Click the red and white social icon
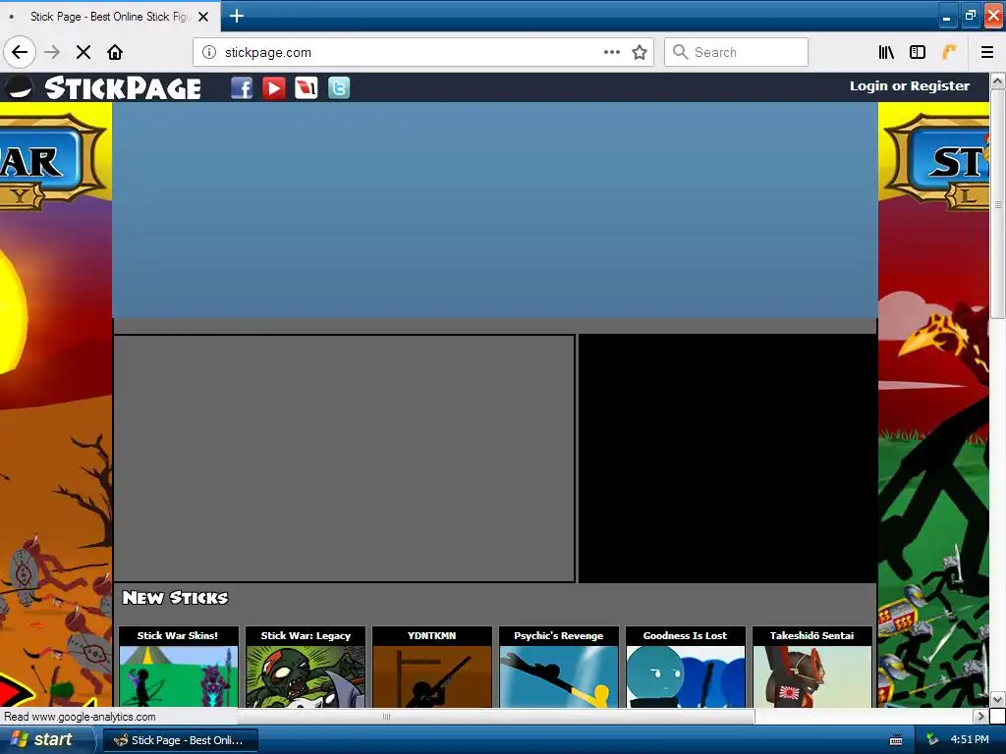 307,87
